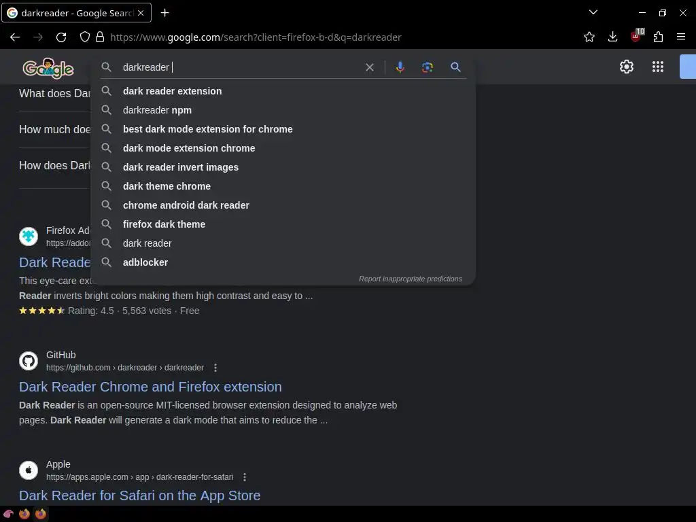This screenshot has width=696, height=522.
Task: Expand the 'How does Dar…' question
Action: 54,165
